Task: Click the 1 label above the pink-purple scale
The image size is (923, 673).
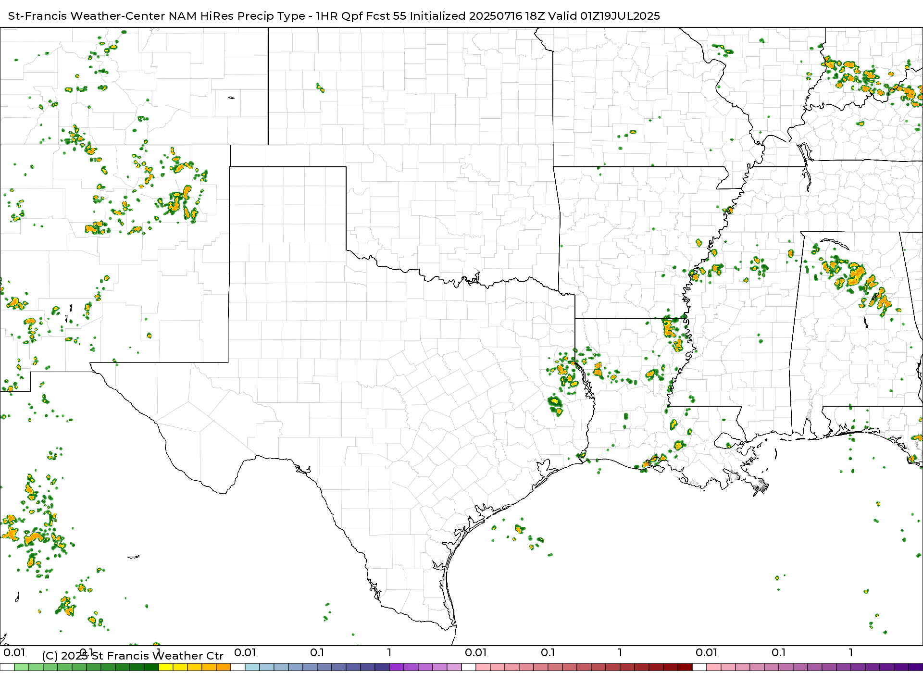Action: pos(851,652)
